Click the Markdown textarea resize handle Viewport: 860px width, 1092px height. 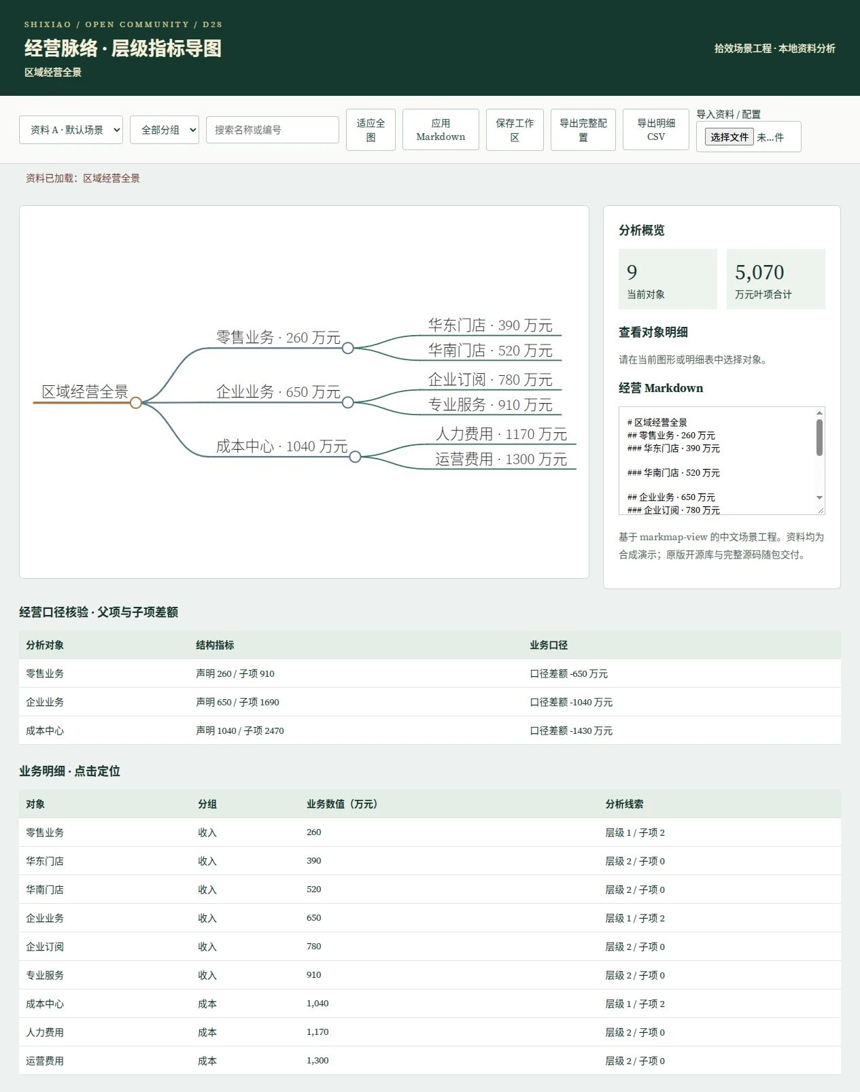pos(820,510)
